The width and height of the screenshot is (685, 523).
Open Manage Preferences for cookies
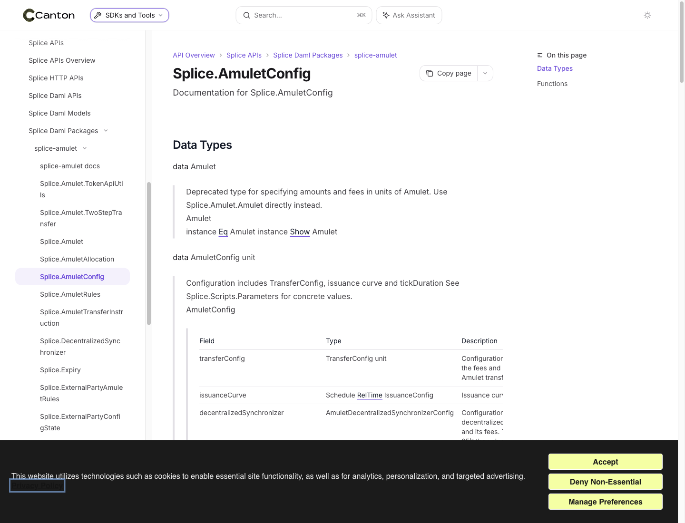605,502
